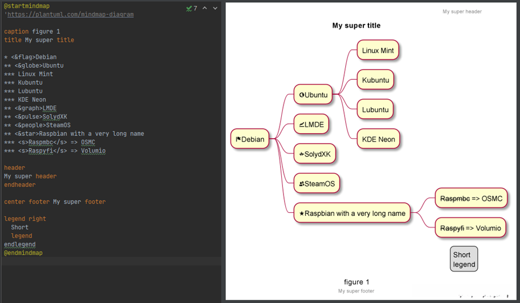This screenshot has width=520, height=303.
Task: Click the Kubuntu node in diagram
Action: tap(375, 80)
